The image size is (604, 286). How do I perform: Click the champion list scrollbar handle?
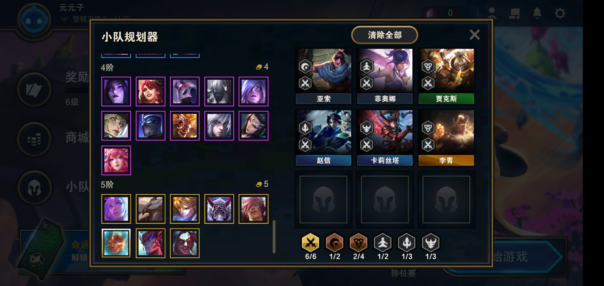(274, 237)
